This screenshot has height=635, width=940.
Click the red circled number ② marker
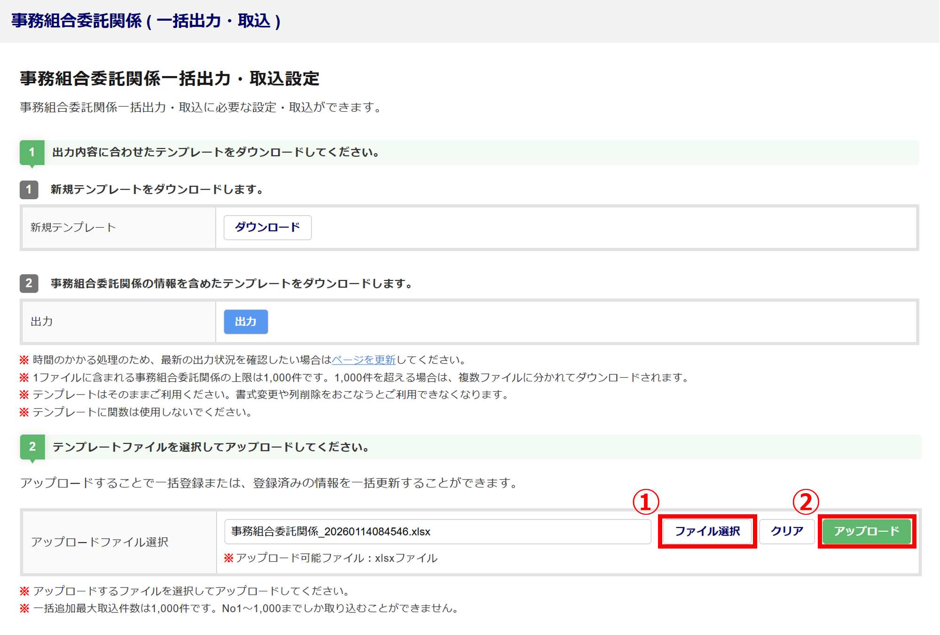(x=806, y=502)
